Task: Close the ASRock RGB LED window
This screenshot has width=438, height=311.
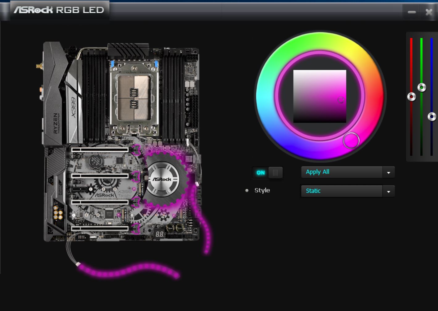Action: click(x=429, y=12)
